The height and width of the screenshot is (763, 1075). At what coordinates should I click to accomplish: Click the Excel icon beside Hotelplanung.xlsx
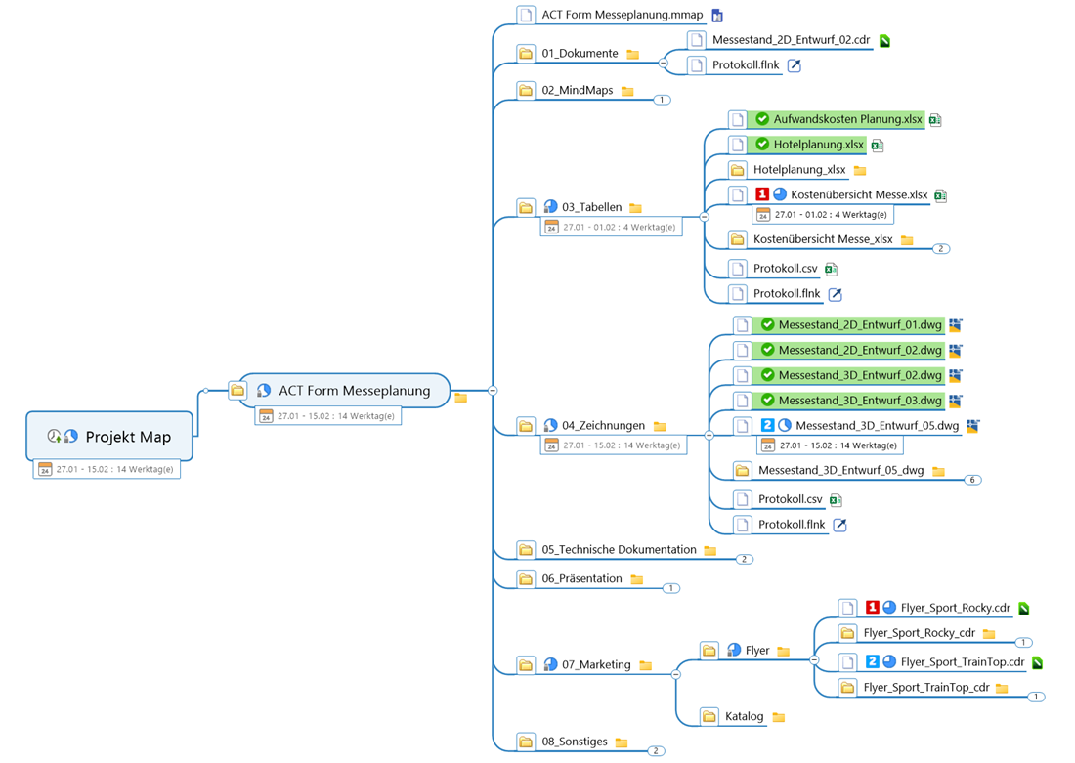tap(877, 146)
